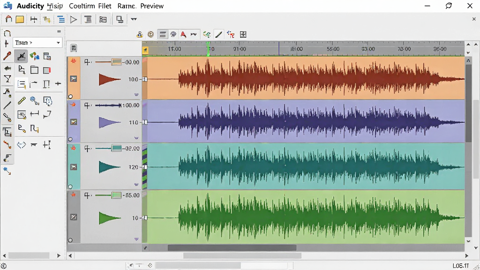Click the grid icon above the ruler
Screen dimensions: 480x270
tap(243, 35)
